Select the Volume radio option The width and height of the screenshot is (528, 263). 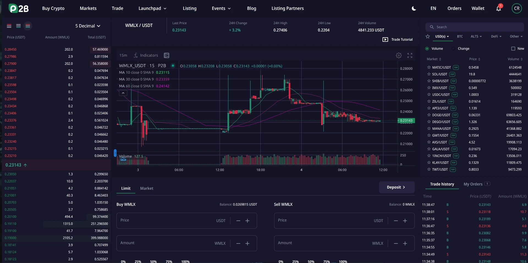pyautogui.click(x=434, y=49)
